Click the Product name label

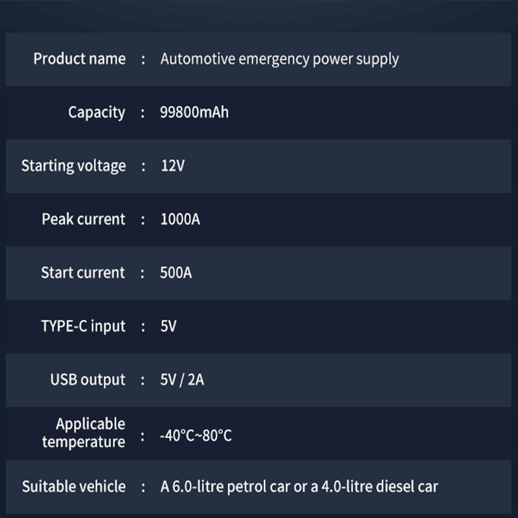point(79,59)
